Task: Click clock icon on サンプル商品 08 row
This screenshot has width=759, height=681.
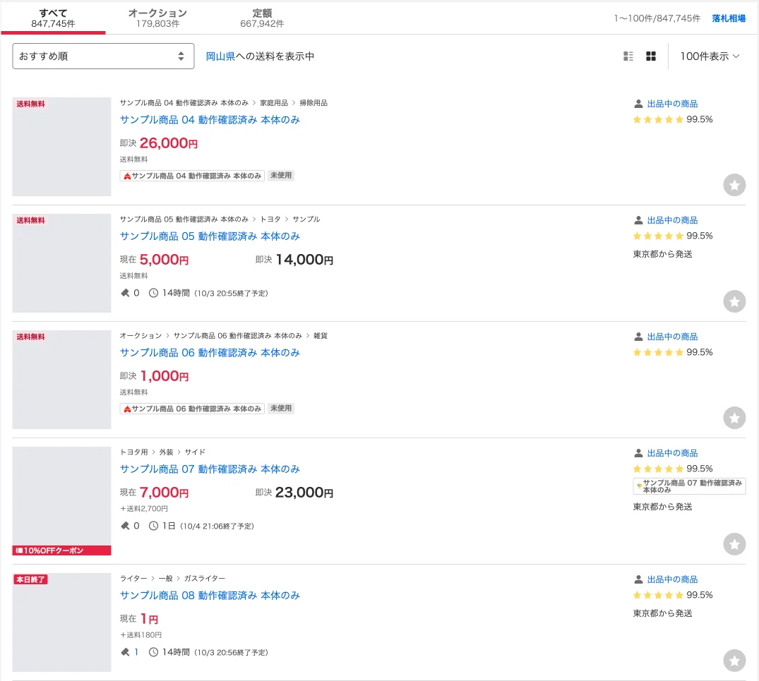Action: (153, 652)
